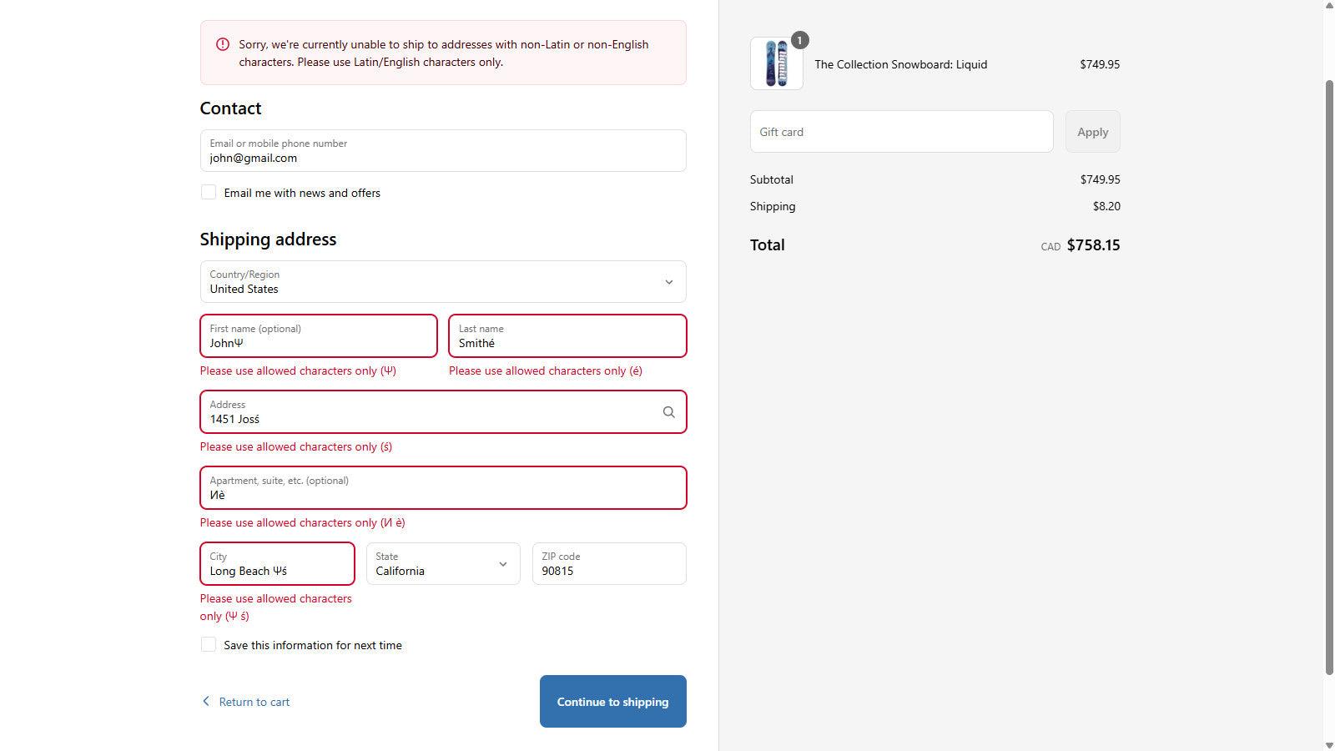Click the Return to cart link
The height and width of the screenshot is (751, 1335).
click(254, 702)
